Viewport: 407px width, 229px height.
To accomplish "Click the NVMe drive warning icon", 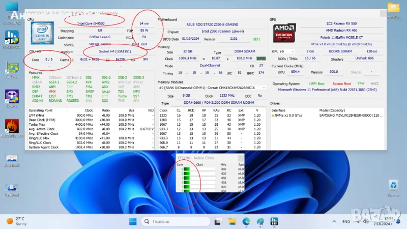I will (x=273, y=116).
